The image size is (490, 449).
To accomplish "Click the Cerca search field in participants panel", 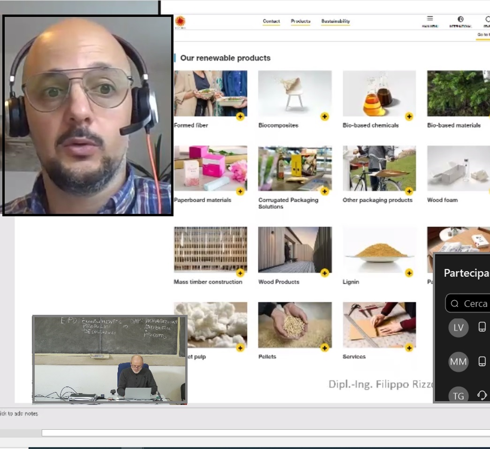I will [x=467, y=303].
